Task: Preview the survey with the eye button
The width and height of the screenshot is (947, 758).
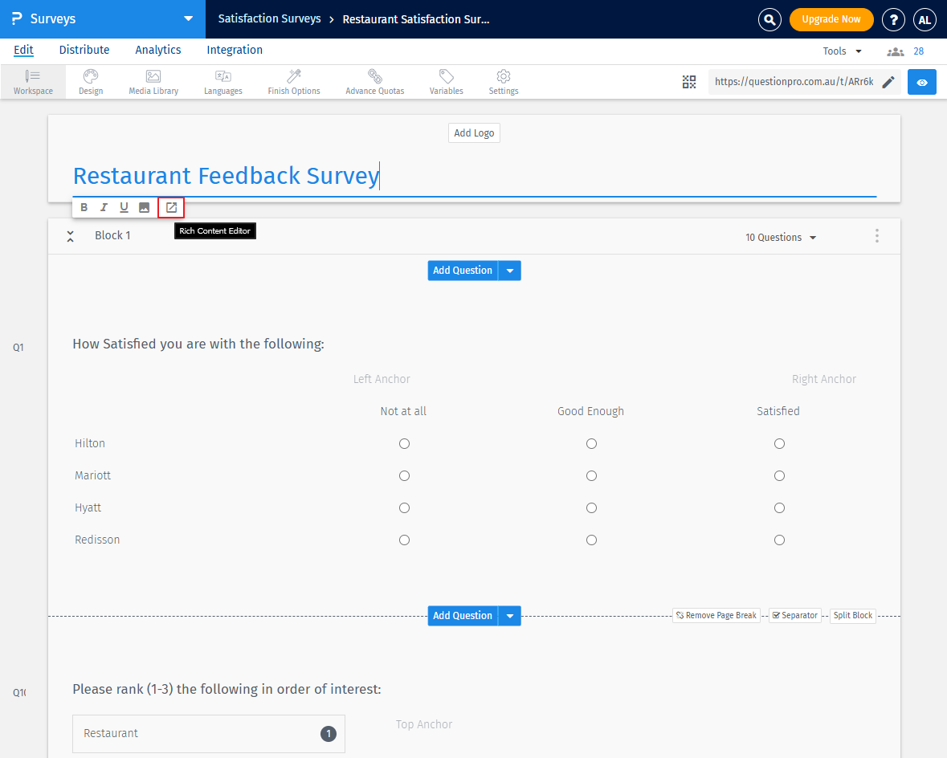Action: (921, 81)
